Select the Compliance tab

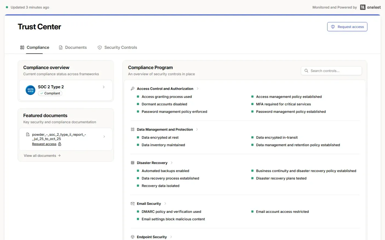tap(35, 47)
